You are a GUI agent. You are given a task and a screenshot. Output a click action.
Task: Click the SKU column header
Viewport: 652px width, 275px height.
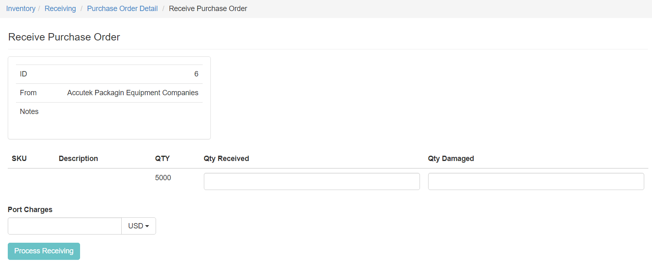click(x=19, y=159)
